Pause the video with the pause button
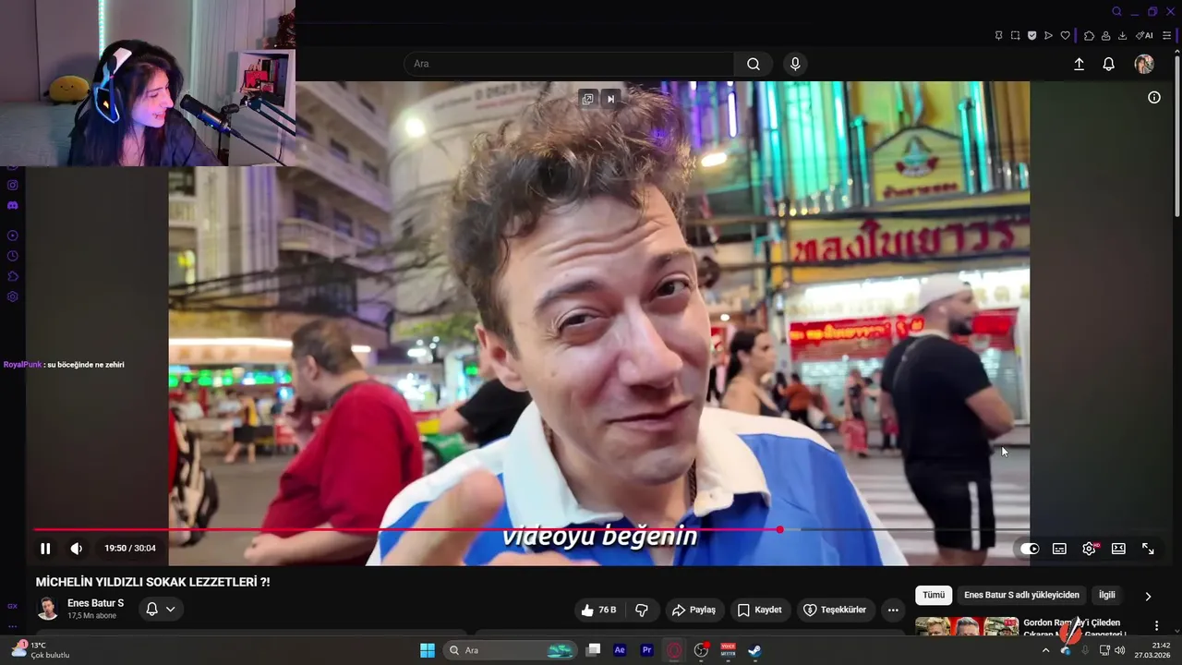The image size is (1182, 665). (45, 549)
